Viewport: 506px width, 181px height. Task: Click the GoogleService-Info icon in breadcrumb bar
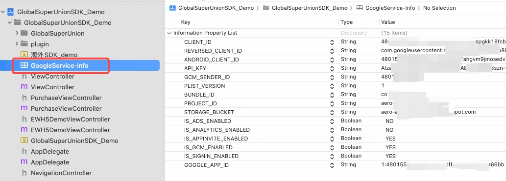(360, 8)
